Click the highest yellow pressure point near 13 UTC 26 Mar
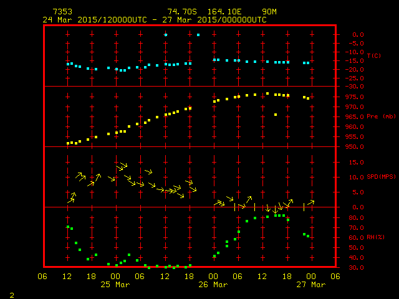This screenshot has width=399, height=299. point(267,93)
